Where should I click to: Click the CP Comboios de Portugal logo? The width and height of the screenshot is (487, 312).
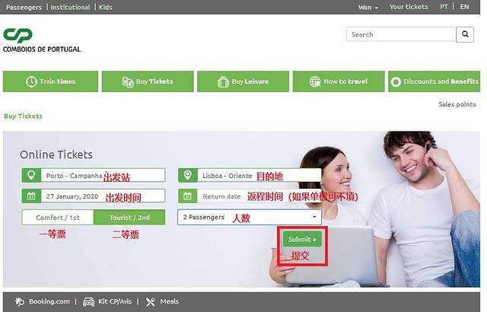pyautogui.click(x=41, y=40)
